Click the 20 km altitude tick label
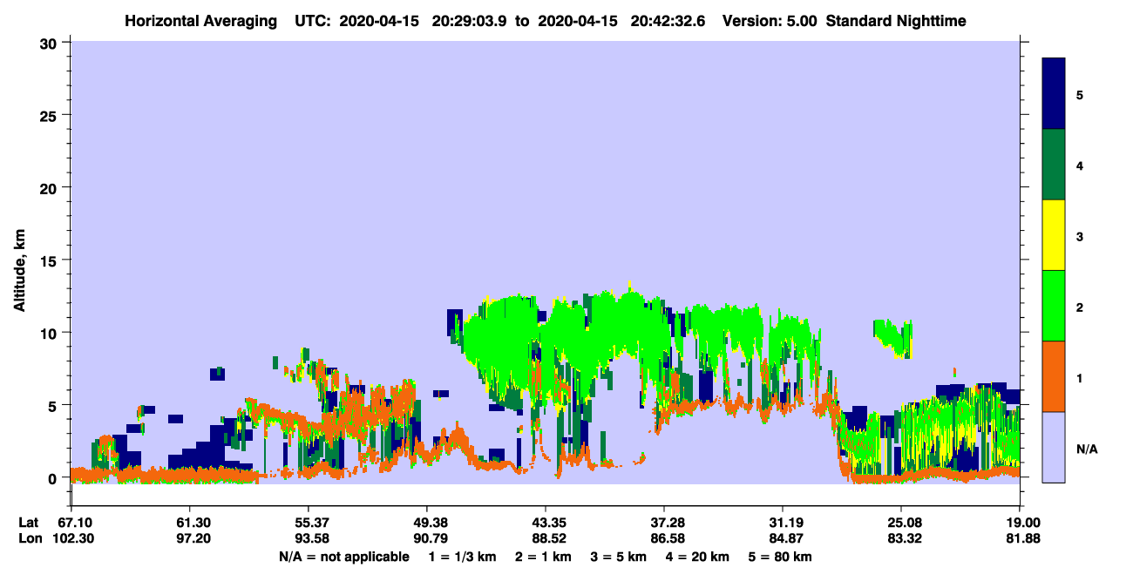This screenshot has height=581, width=1133. tap(50, 187)
